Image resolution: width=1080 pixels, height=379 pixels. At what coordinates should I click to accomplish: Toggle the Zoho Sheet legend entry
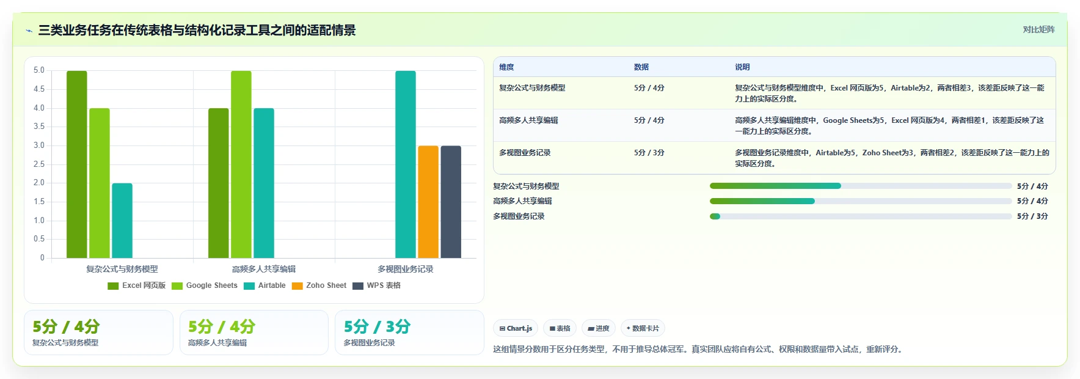(319, 285)
